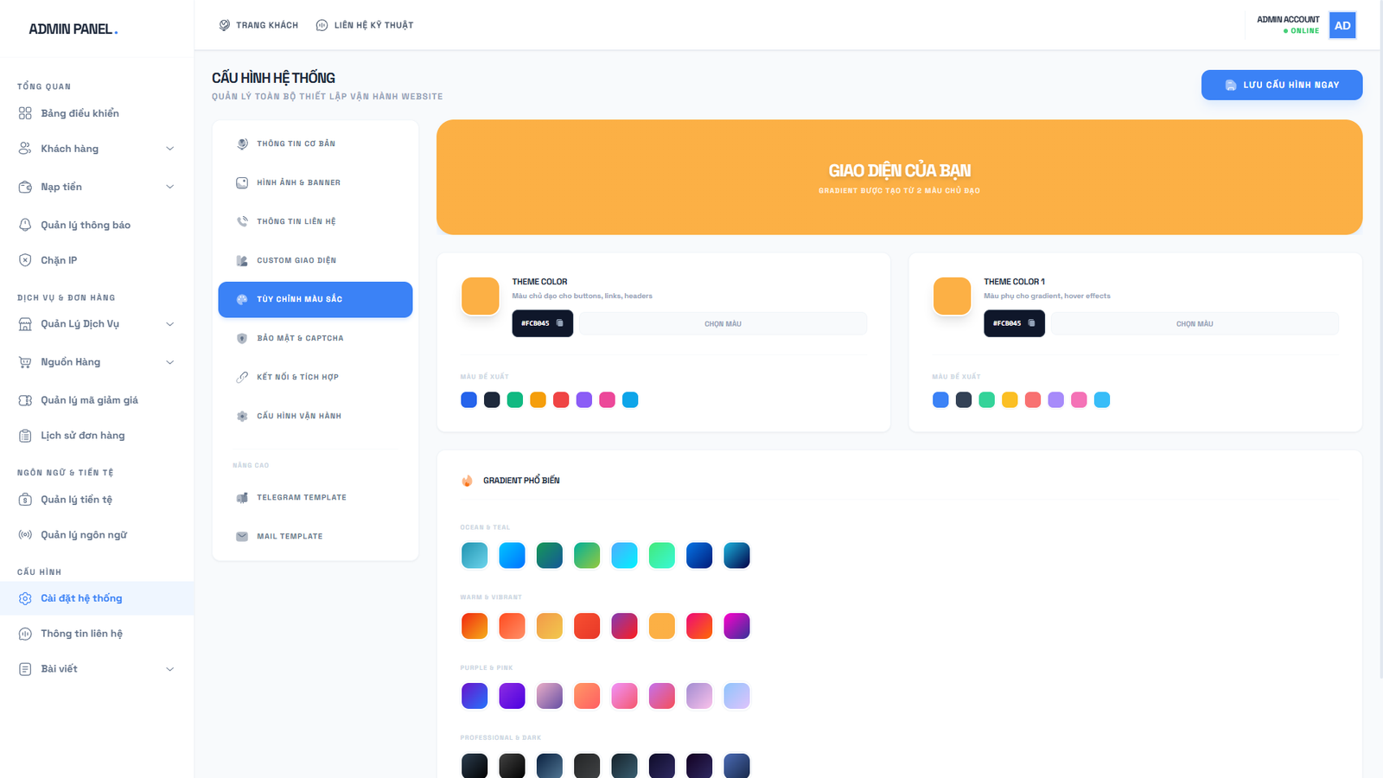Click the Chặn IP sidebar icon
Viewport: 1383px width, 778px height.
point(25,260)
